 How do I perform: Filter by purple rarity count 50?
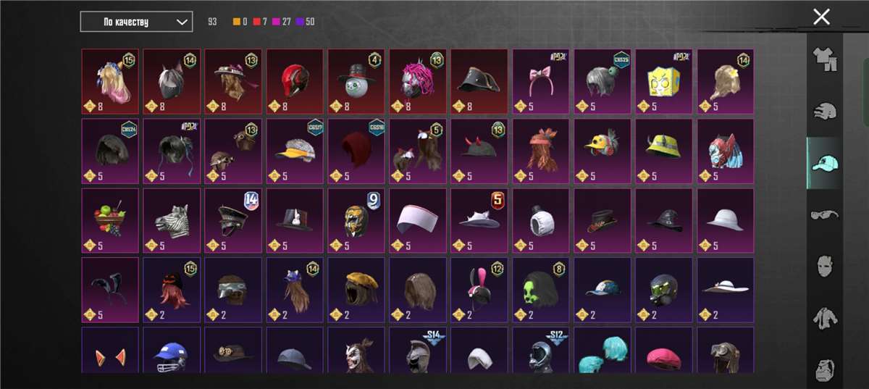[306, 22]
